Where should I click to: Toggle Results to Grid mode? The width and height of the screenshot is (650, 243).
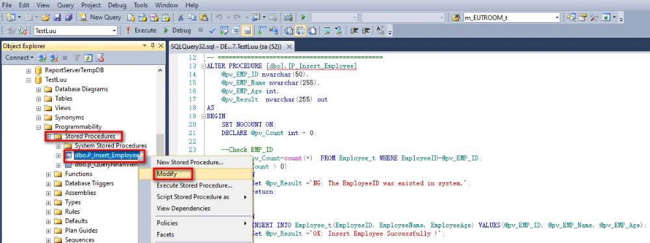(x=300, y=31)
